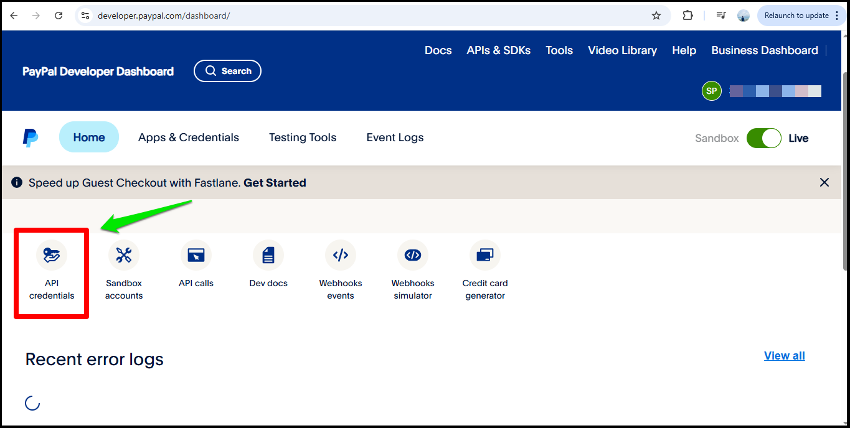Click the Search button in header
Screen dimensions: 850x428
(x=227, y=71)
